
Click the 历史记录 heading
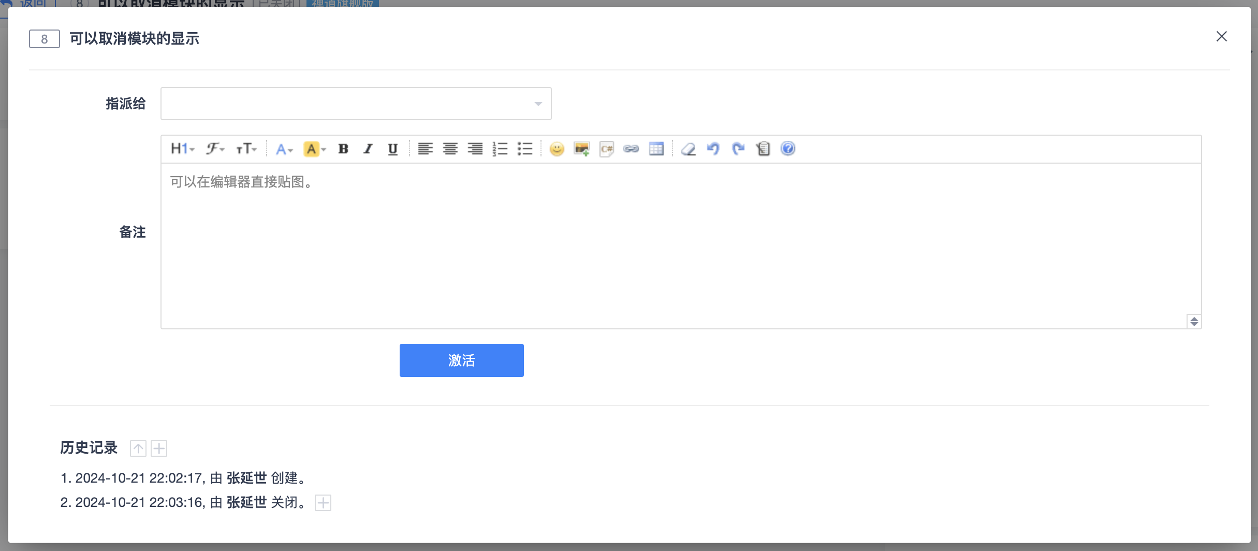(89, 448)
